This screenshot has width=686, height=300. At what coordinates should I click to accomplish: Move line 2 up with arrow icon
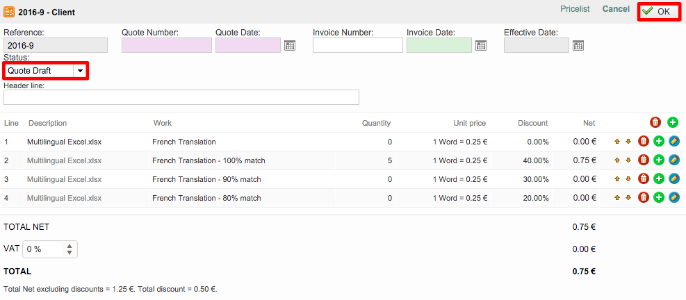pos(617,160)
